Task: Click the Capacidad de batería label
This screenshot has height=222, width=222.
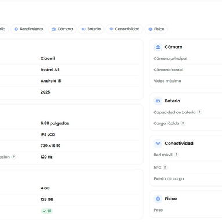Action: click(174, 112)
